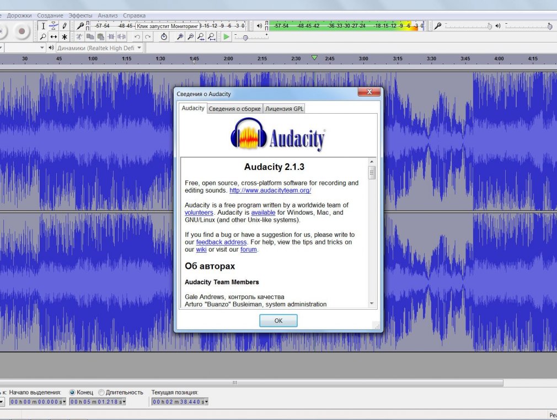557x420 pixels.
Task: Click the Zoom In icon
Action: point(180,36)
